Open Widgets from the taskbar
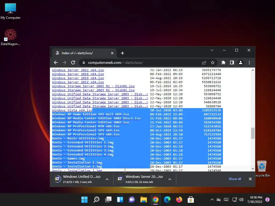The image size is (275, 206). pyautogui.click(x=120, y=200)
